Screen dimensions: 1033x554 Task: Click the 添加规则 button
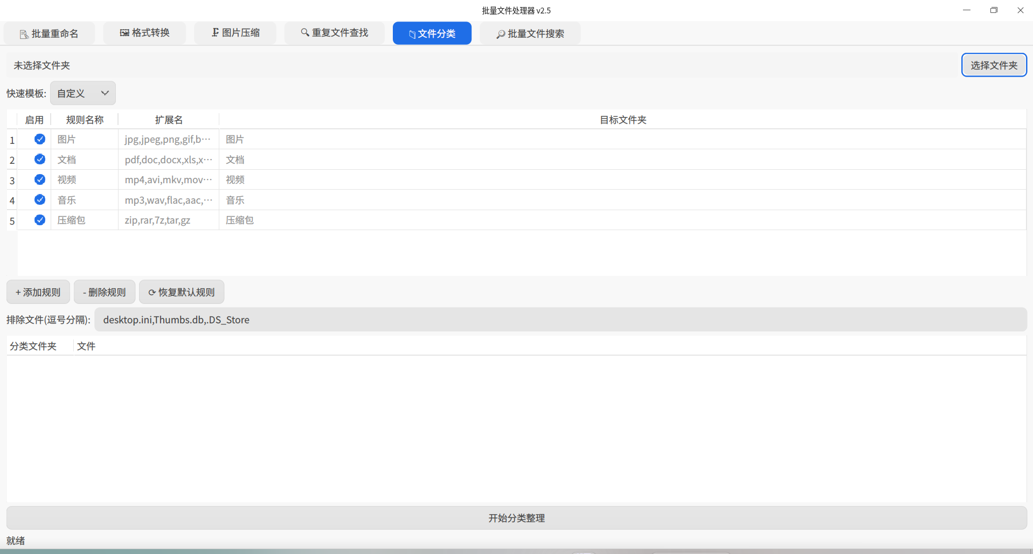click(38, 292)
